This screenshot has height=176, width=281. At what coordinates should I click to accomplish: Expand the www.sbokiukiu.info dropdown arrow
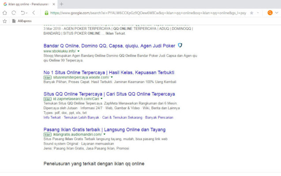point(79,51)
